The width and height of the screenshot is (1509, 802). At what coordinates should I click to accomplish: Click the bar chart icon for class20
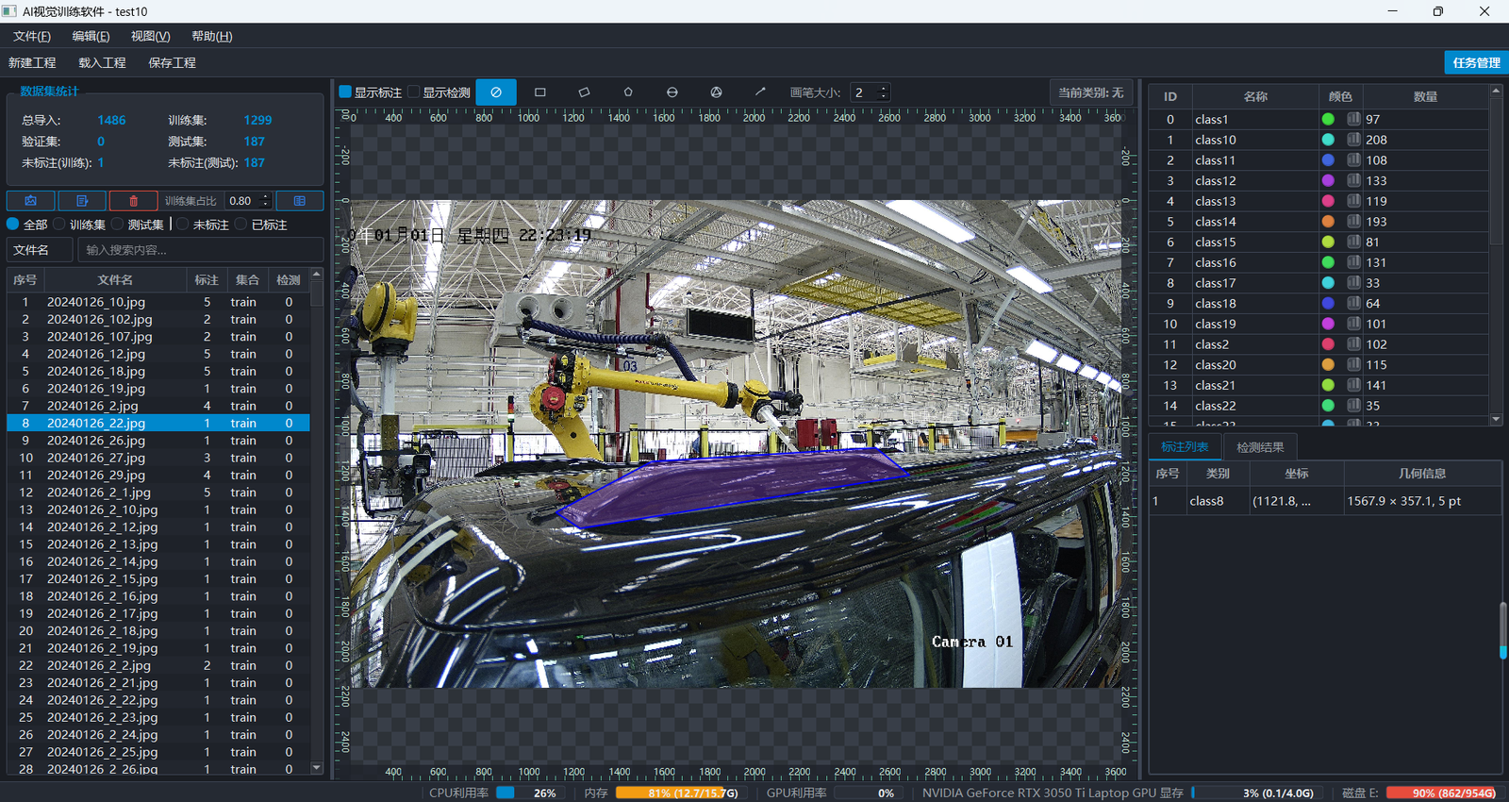click(x=1353, y=365)
